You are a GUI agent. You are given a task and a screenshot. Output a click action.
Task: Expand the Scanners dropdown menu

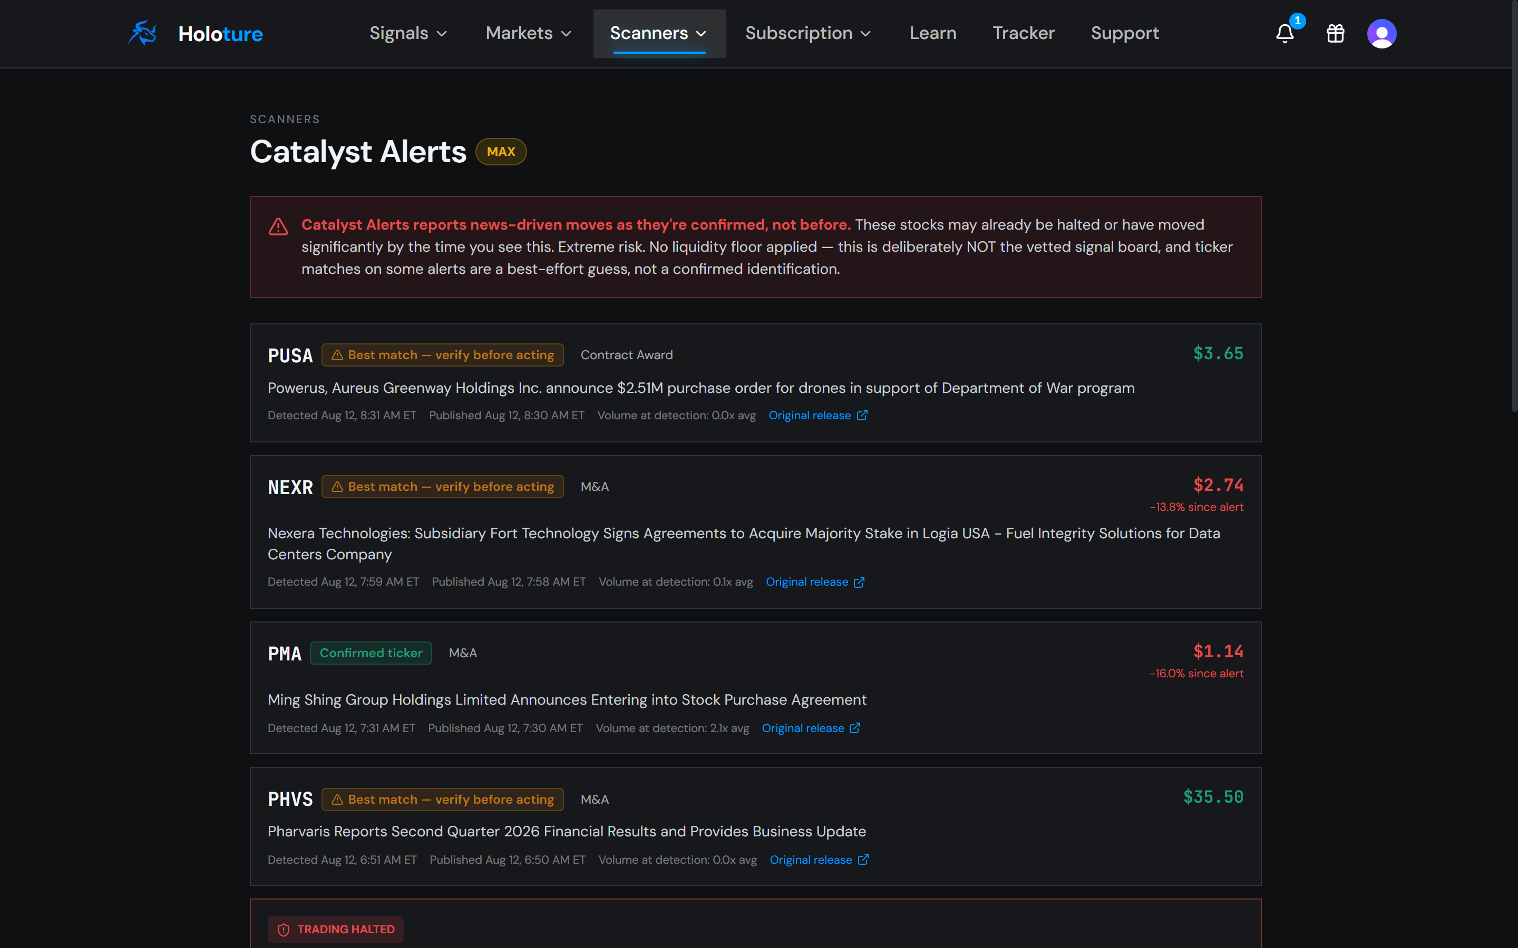[x=659, y=33]
